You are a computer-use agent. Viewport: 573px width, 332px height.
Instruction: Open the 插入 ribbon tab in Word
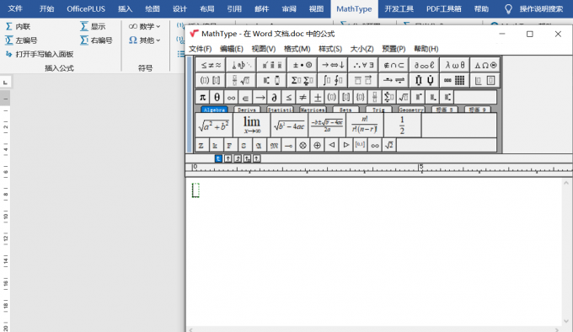tap(125, 8)
